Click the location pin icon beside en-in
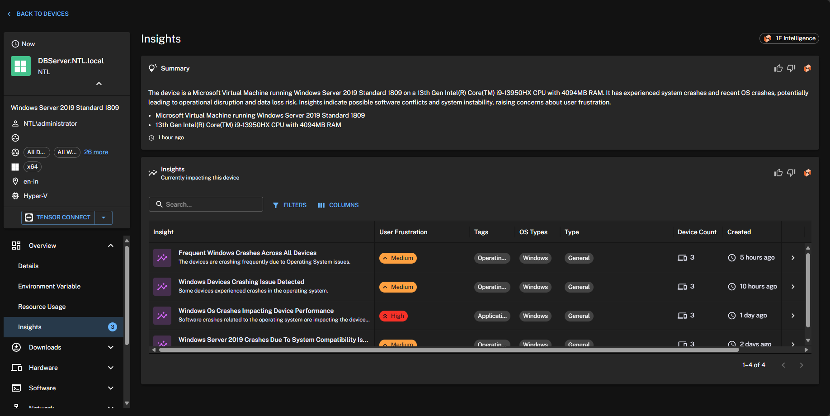830x416 pixels. coord(15,181)
